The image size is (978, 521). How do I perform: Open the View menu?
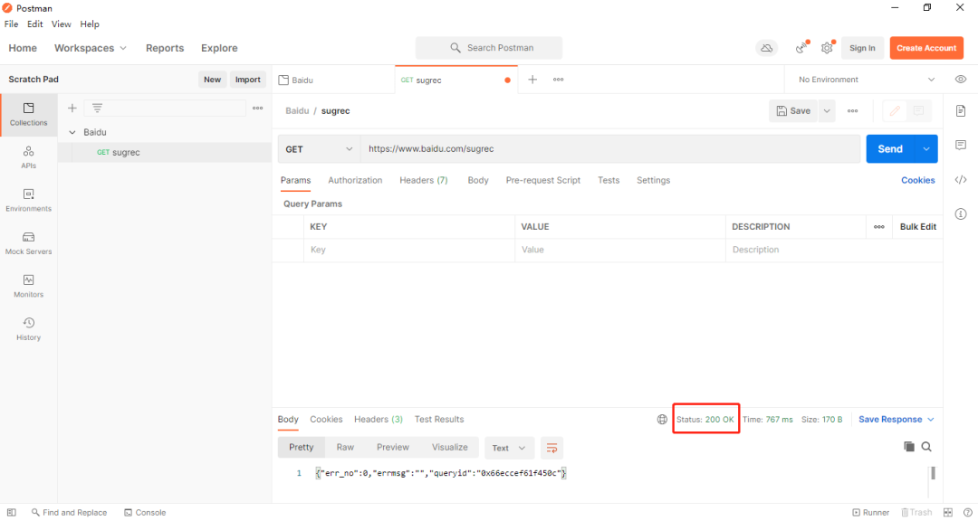pyautogui.click(x=62, y=24)
